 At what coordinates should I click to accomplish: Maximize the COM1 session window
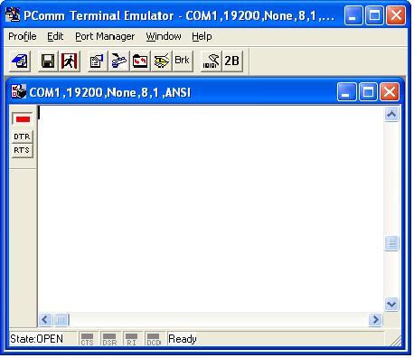pos(368,91)
